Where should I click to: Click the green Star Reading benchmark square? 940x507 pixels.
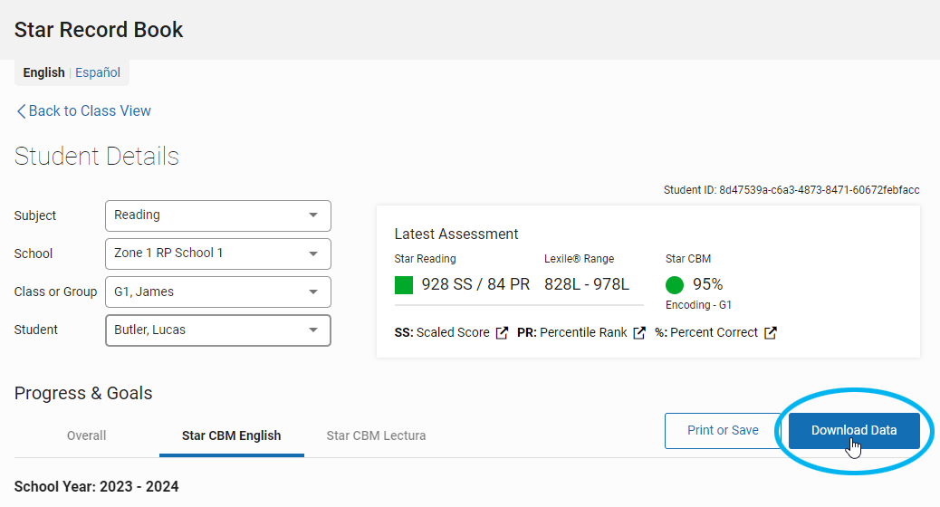pyautogui.click(x=404, y=284)
